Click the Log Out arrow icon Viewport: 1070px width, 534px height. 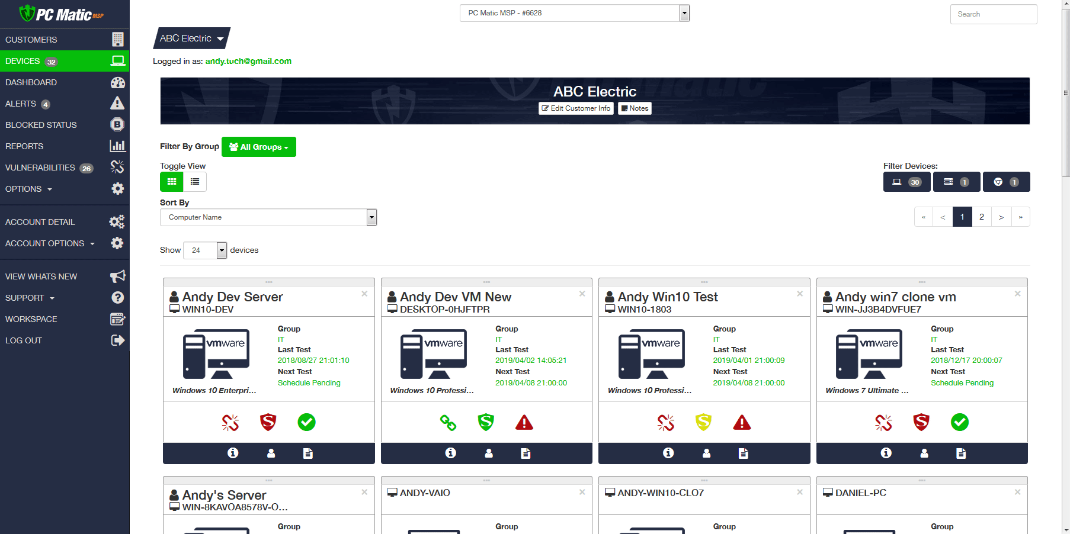point(118,340)
